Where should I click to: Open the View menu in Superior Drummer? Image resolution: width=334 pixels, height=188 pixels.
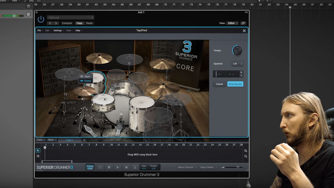69,30
